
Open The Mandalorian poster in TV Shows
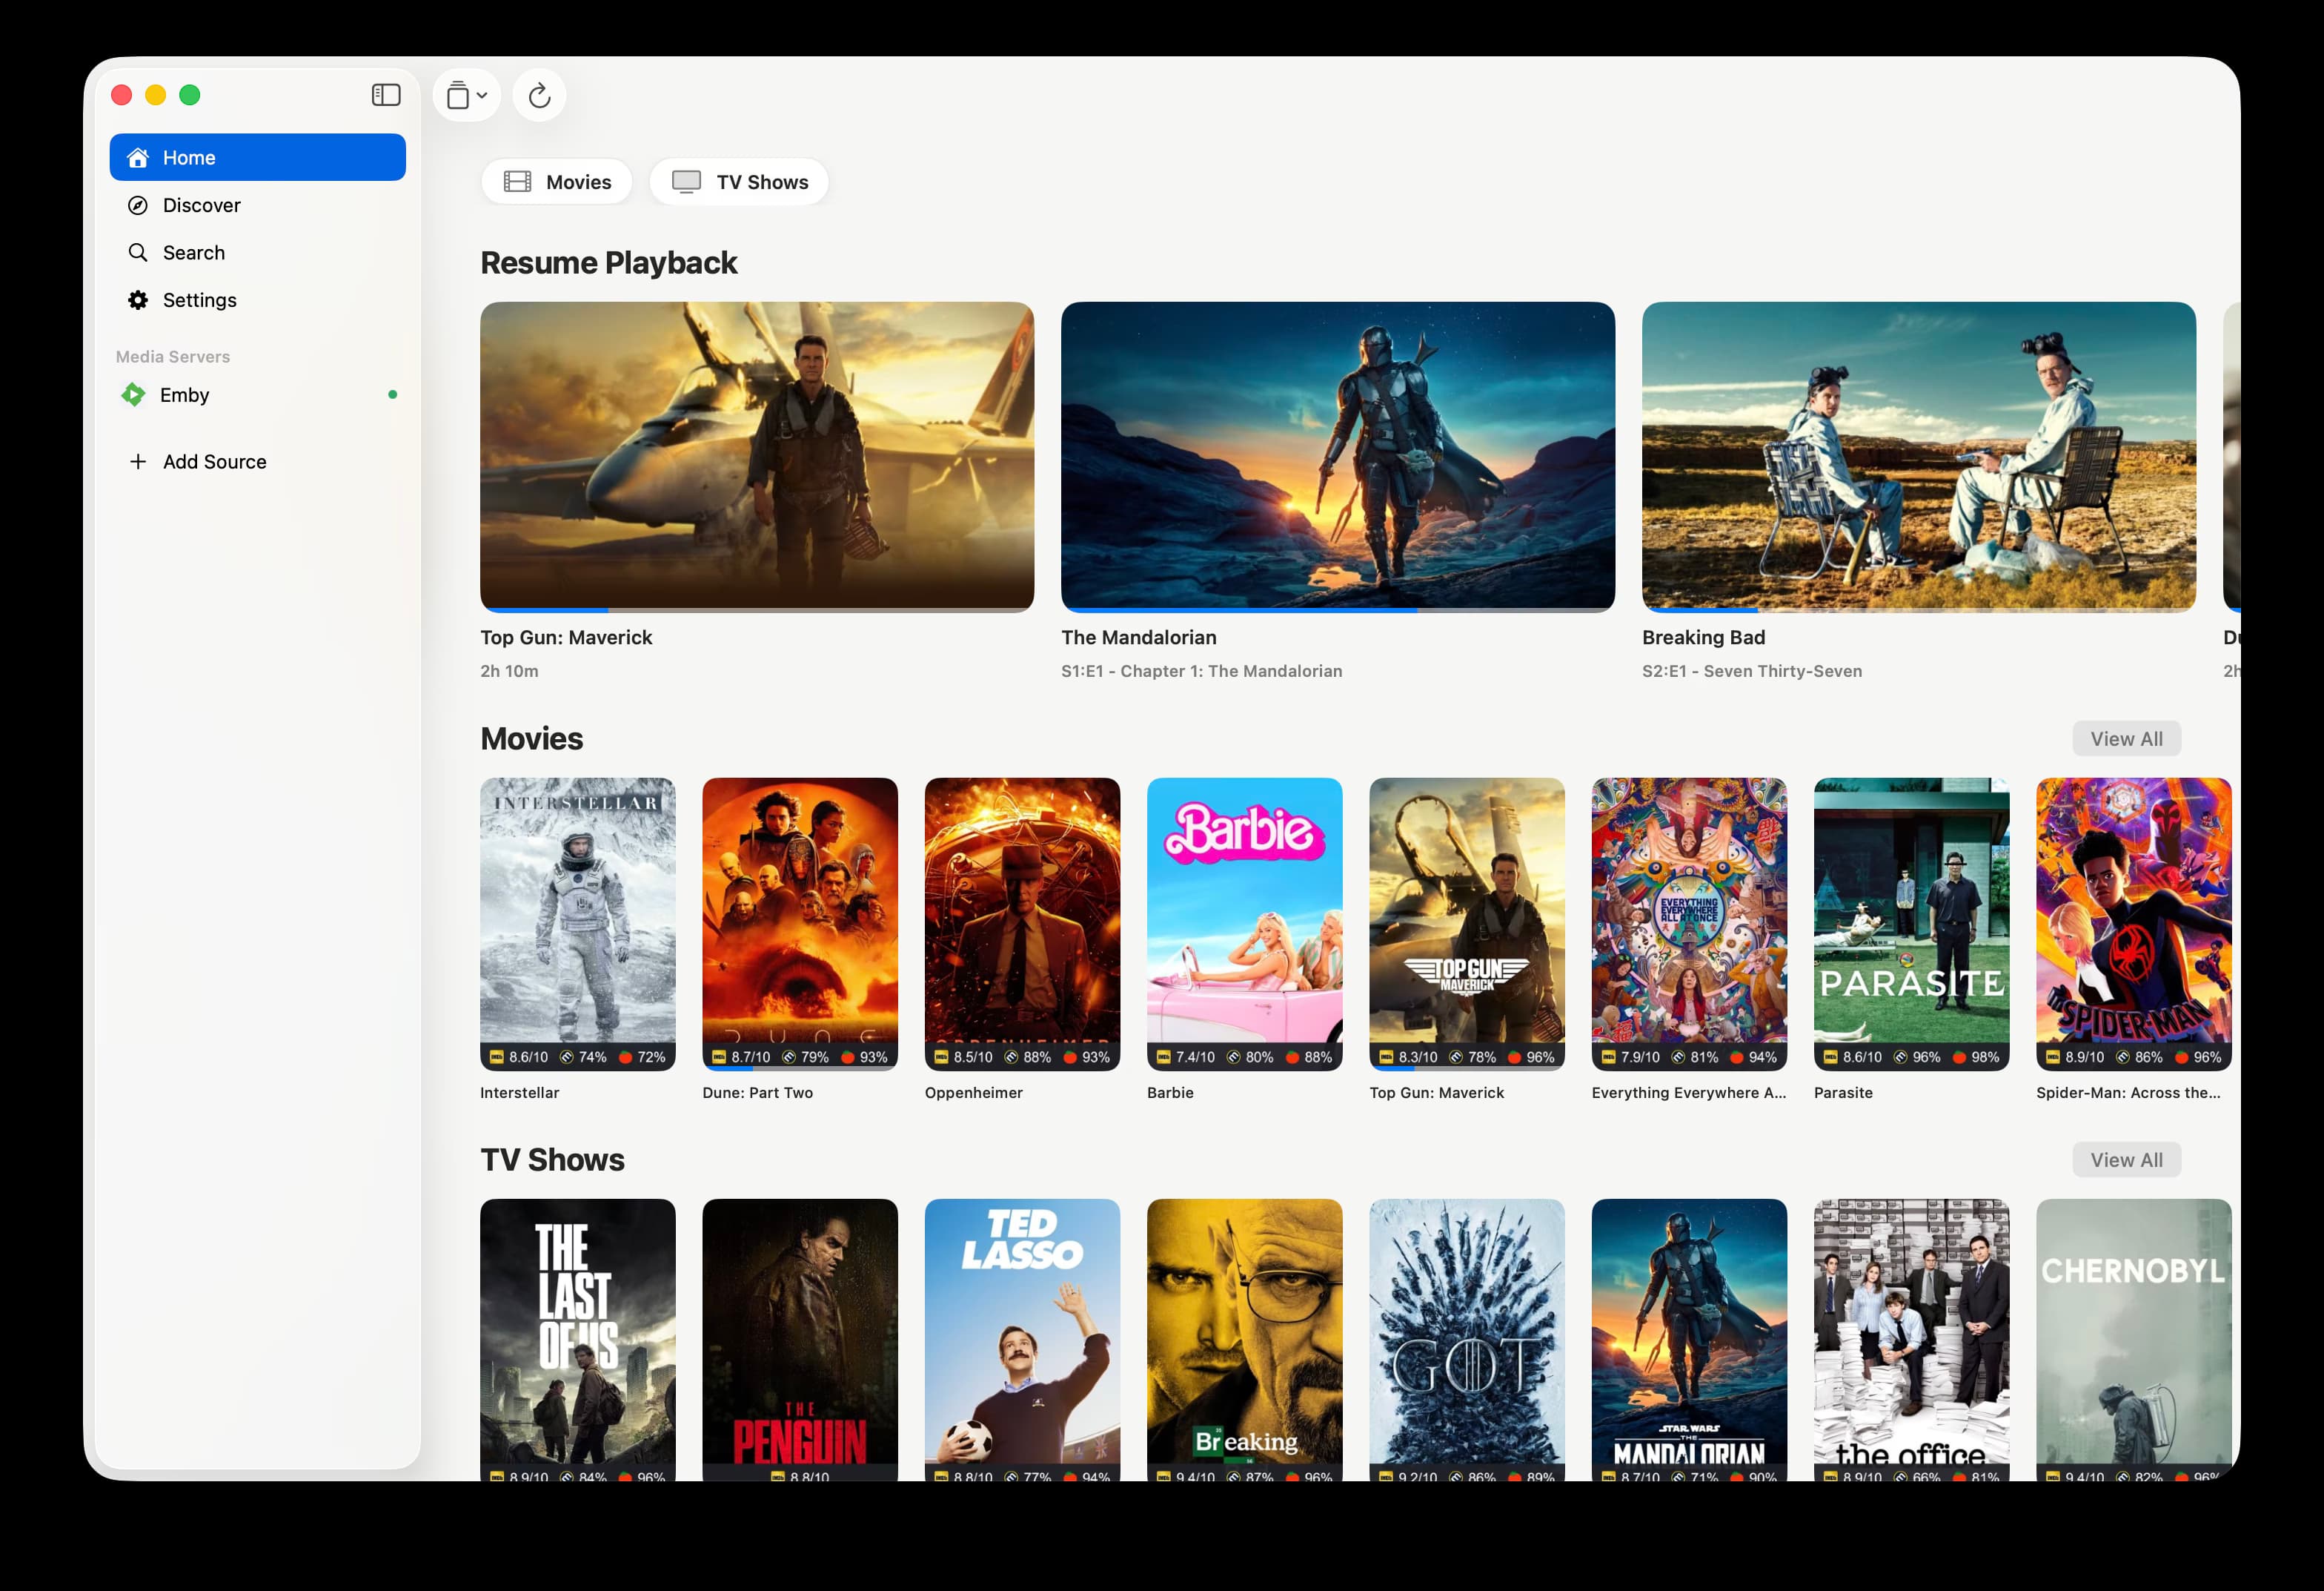1689,1340
